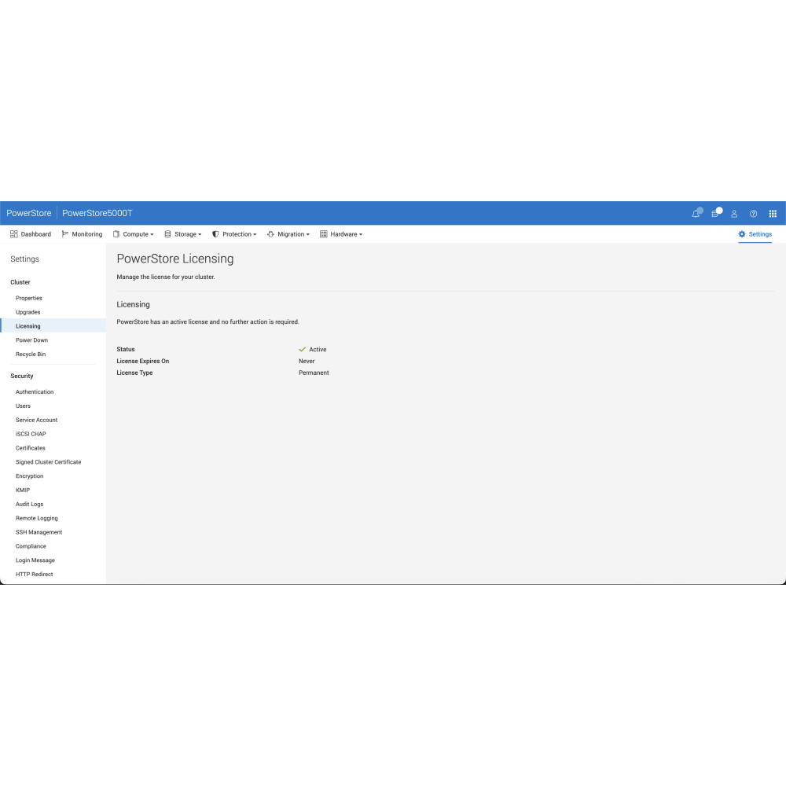Click the Security section heading

coord(21,376)
